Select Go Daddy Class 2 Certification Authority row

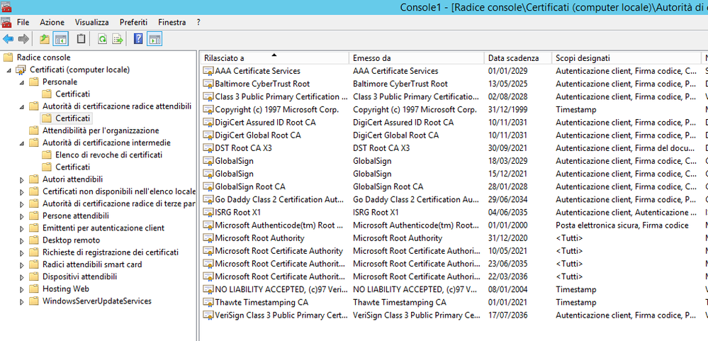pyautogui.click(x=454, y=199)
